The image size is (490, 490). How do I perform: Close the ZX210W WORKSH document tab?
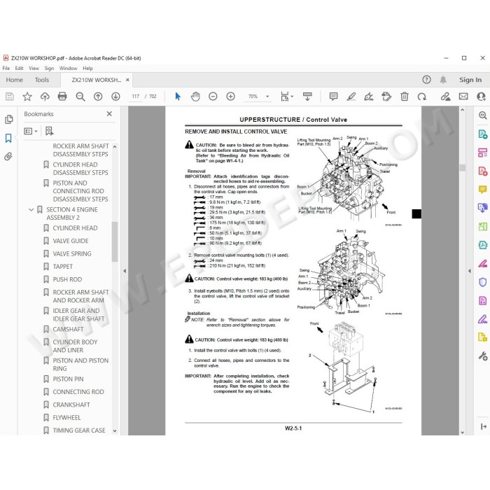pos(127,80)
